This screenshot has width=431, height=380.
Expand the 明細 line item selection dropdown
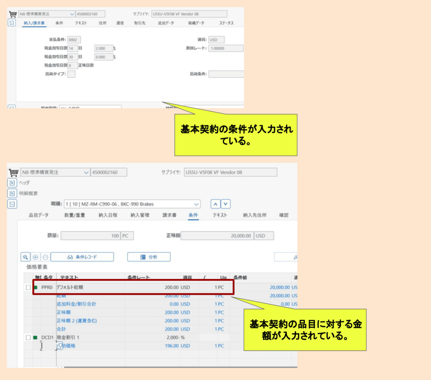pos(195,204)
